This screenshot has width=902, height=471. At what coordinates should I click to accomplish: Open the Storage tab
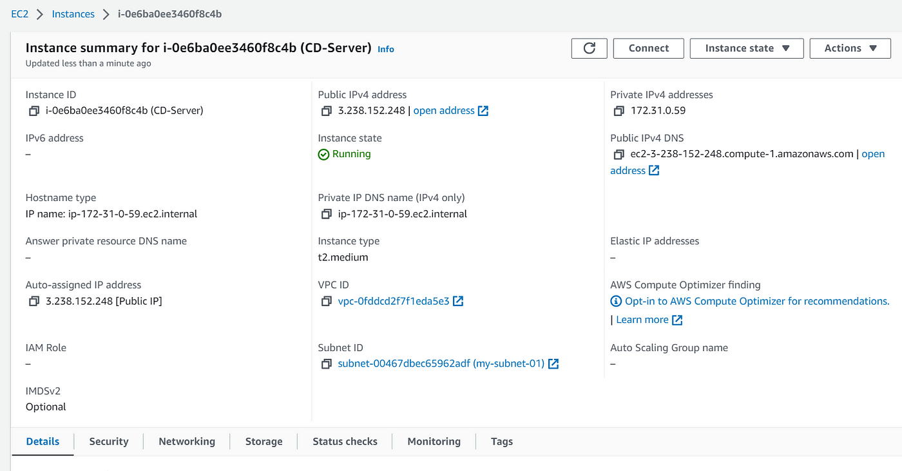click(x=264, y=441)
